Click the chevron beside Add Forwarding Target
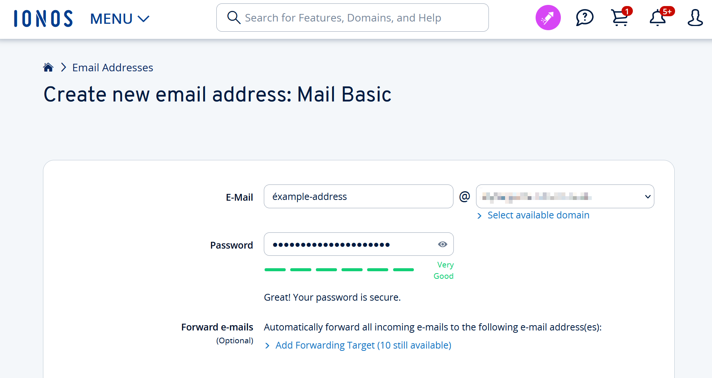The width and height of the screenshot is (712, 378). pos(267,346)
